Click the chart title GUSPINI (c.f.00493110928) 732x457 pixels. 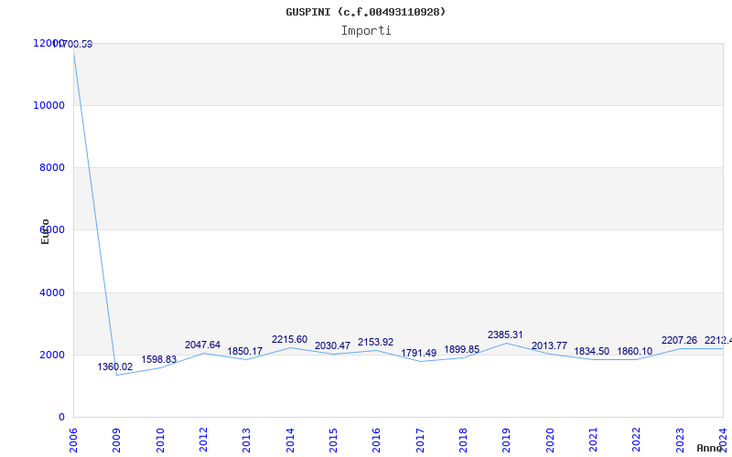point(365,12)
